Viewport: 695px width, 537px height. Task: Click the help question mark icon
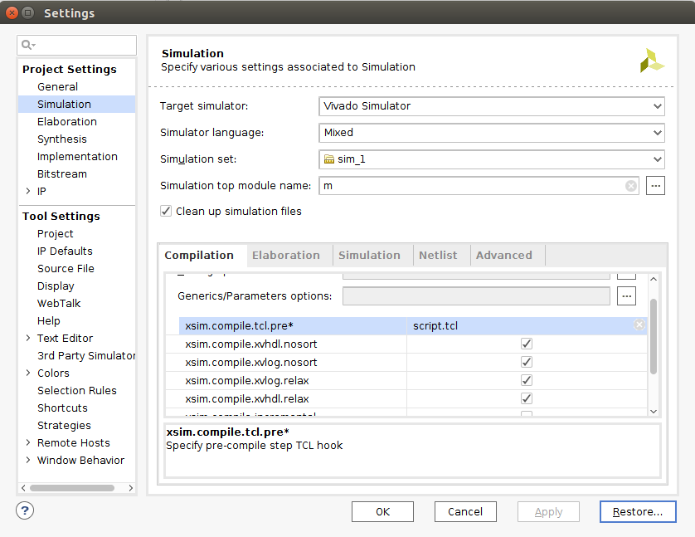click(25, 510)
